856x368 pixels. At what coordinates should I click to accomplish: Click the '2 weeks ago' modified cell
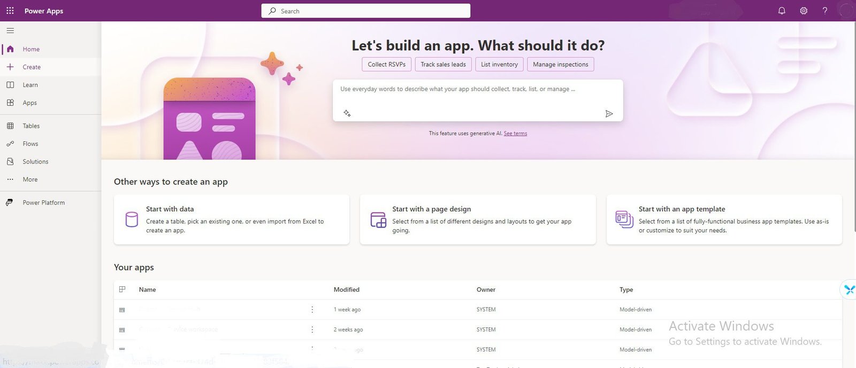348,330
